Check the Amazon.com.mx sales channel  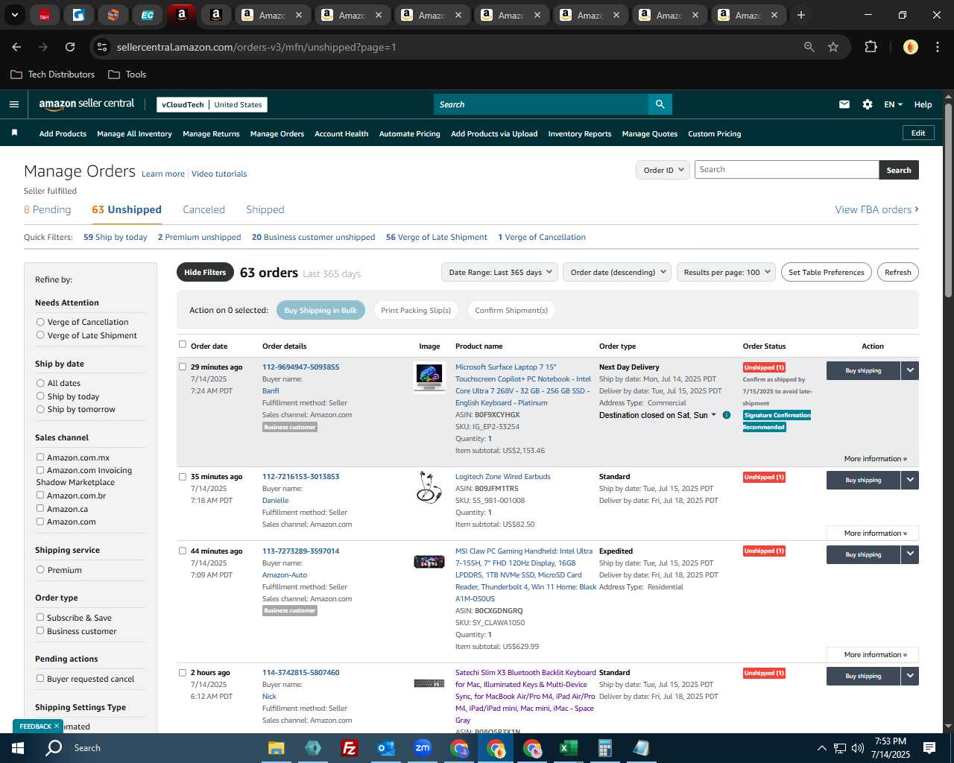[x=40, y=458]
